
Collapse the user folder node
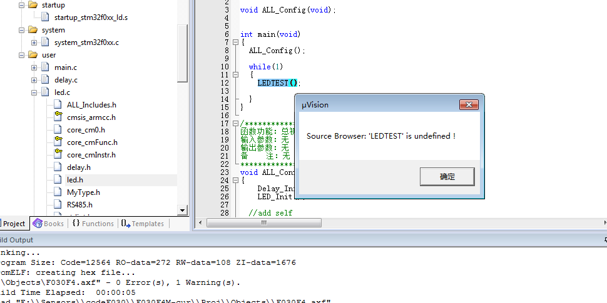(22, 55)
